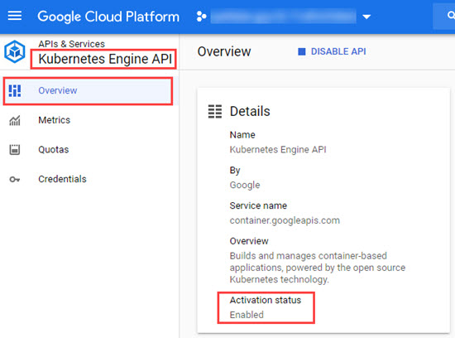
Task: Click the Kubernetes Engine API title
Action: (x=105, y=59)
